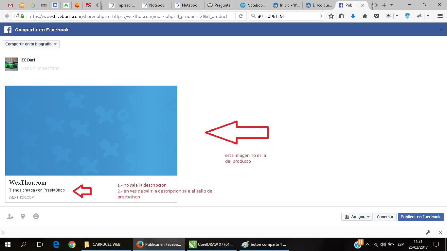Open Task View on taskbar

(39, 244)
